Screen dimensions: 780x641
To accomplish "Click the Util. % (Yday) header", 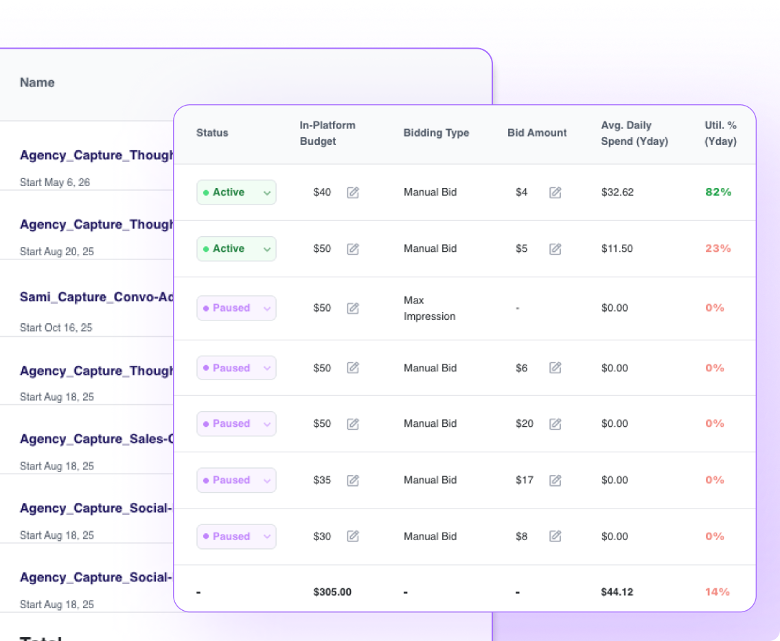I will 720,133.
